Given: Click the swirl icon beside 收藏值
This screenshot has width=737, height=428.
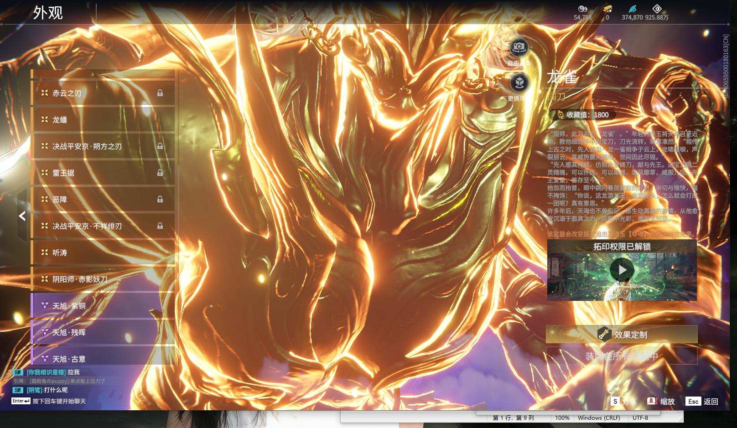Looking at the screenshot, I should 560,115.
